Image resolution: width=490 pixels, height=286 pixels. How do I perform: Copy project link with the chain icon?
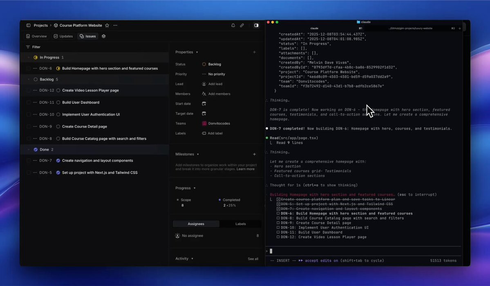(242, 25)
